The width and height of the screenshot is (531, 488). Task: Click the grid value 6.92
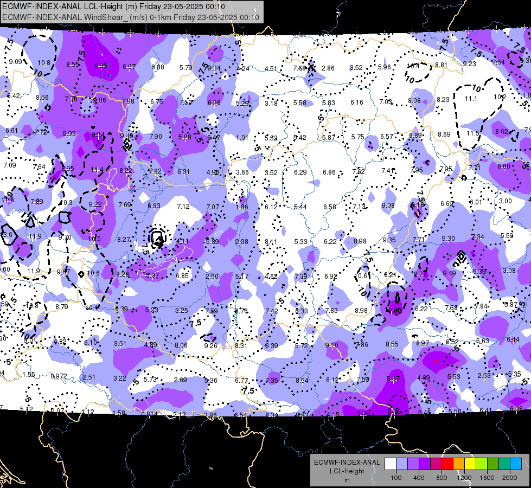coord(330,276)
